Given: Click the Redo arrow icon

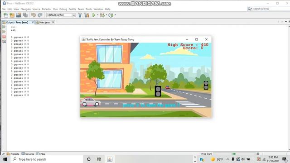Looking at the screenshot, I should (40, 15).
